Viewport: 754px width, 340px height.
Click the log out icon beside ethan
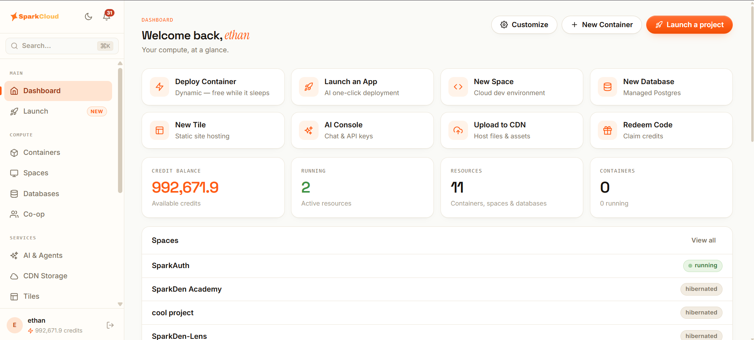[110, 325]
